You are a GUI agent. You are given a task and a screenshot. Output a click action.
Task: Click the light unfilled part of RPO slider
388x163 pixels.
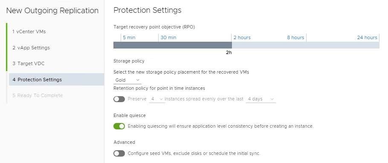click(306, 45)
